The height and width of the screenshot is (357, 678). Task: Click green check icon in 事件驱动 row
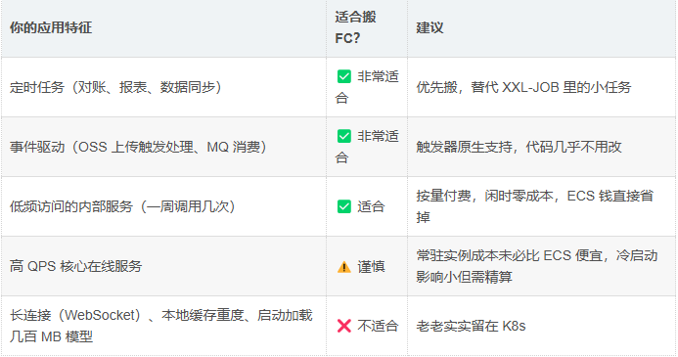pyautogui.click(x=344, y=136)
